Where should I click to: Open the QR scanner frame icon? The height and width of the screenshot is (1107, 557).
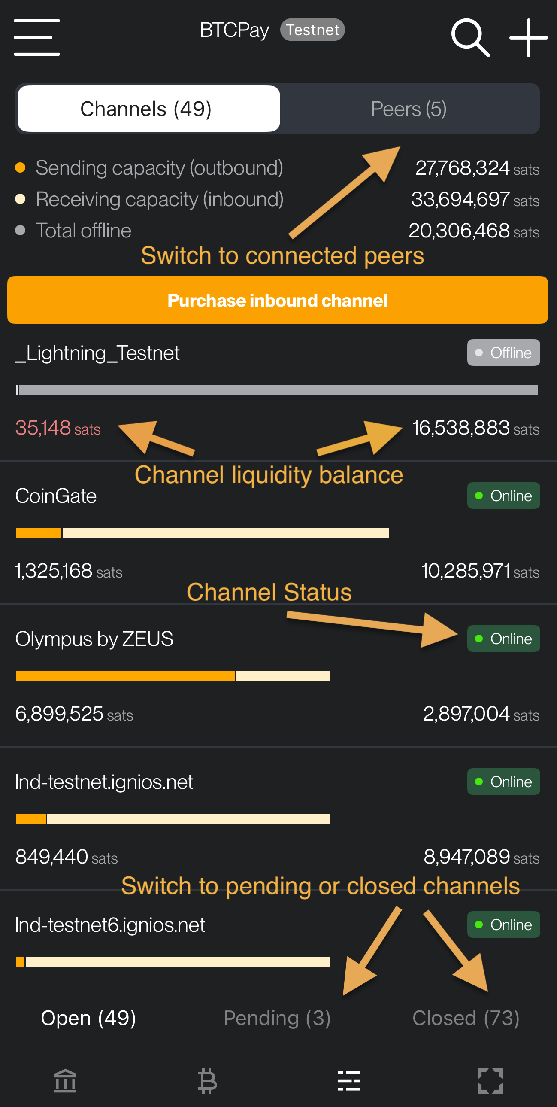point(490,1080)
